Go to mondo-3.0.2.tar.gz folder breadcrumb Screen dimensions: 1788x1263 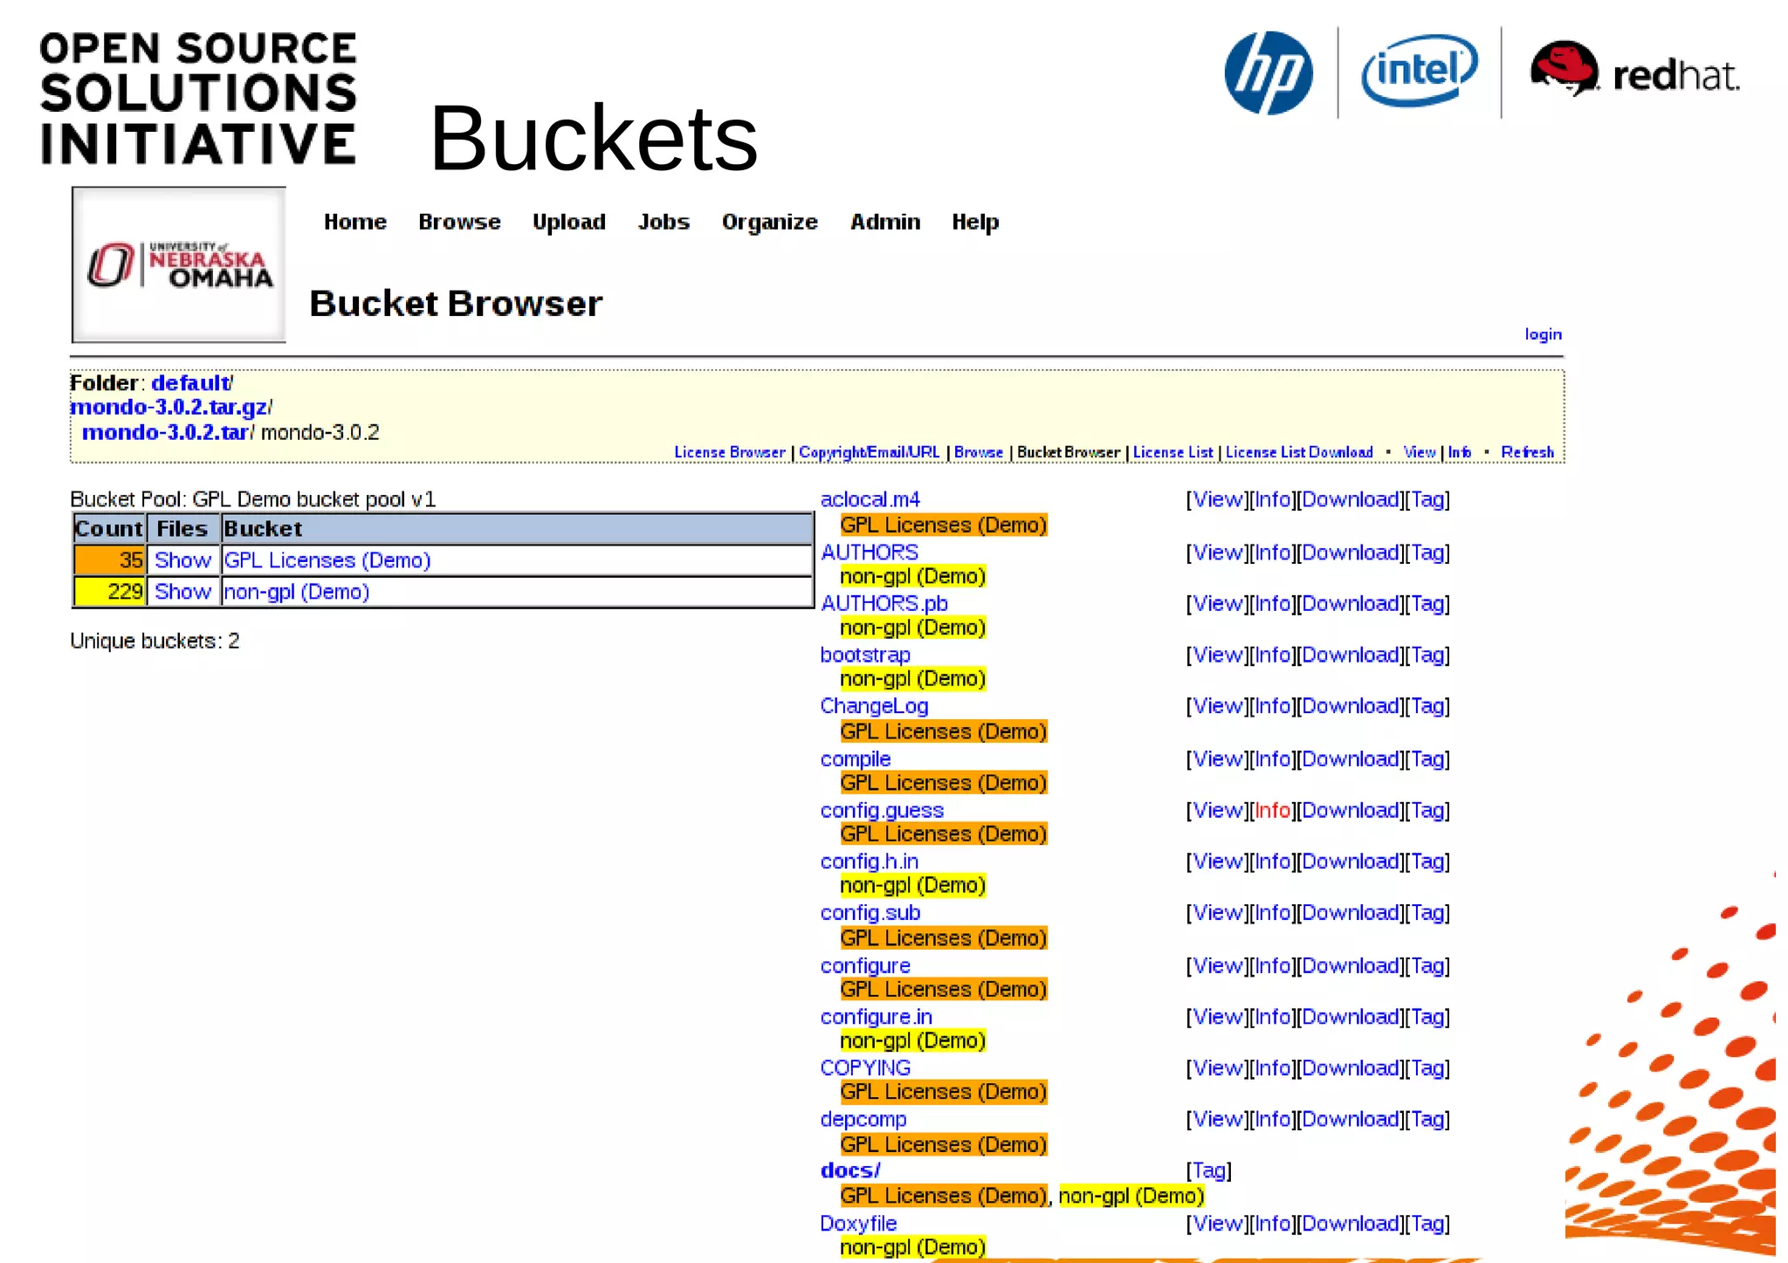click(x=168, y=408)
